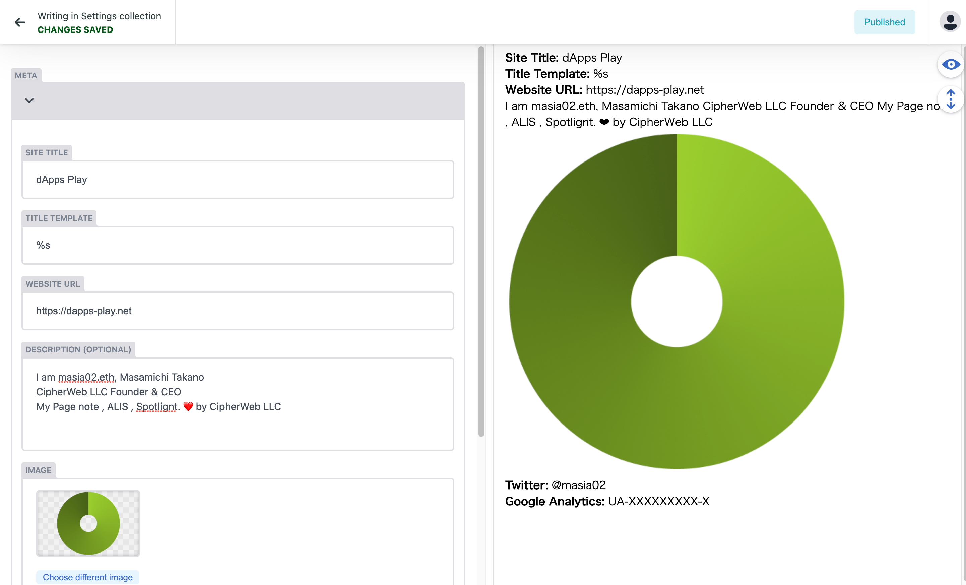Click the Twitter handle in preview
The image size is (966, 585).
578,485
